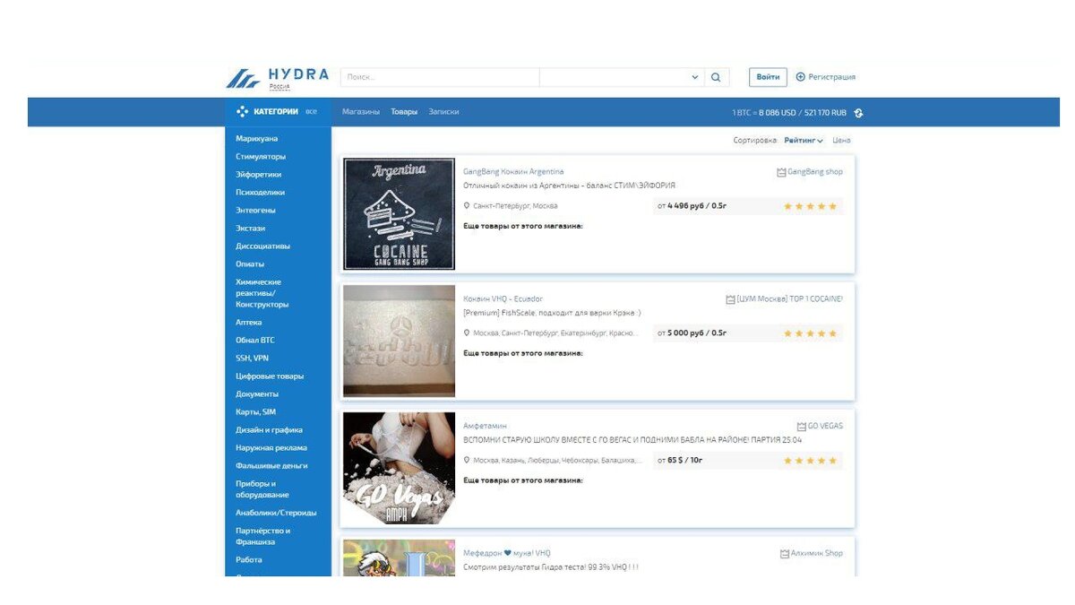
Task: Select the Цифровые товары category
Action: click(x=270, y=376)
